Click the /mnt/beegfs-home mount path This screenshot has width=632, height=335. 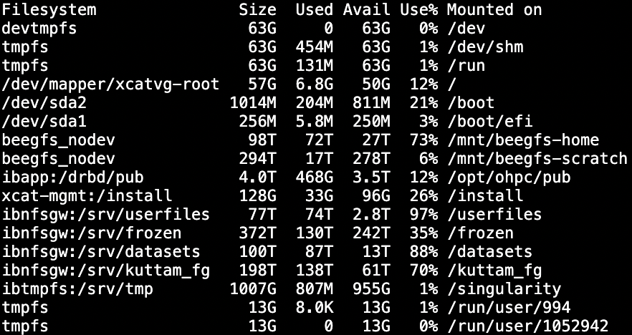click(x=522, y=140)
